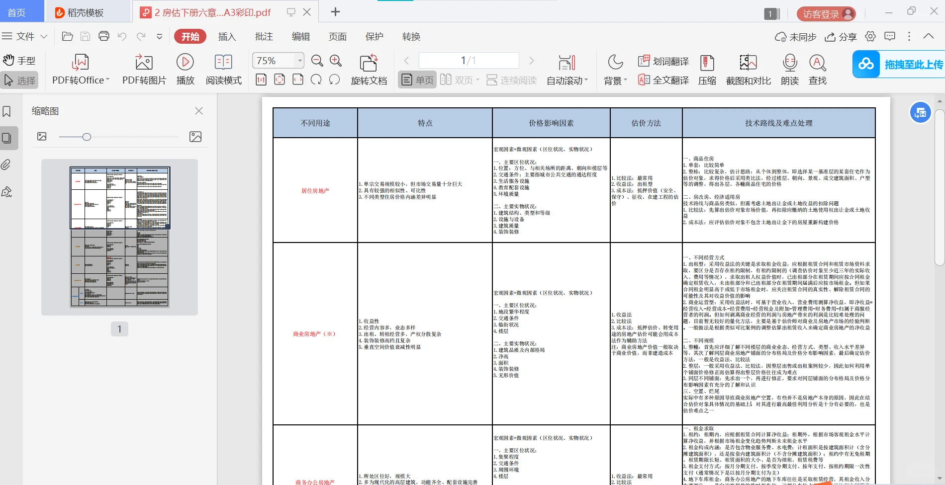The height and width of the screenshot is (485, 945).
Task: Fit the page to window width
Action: [298, 80]
